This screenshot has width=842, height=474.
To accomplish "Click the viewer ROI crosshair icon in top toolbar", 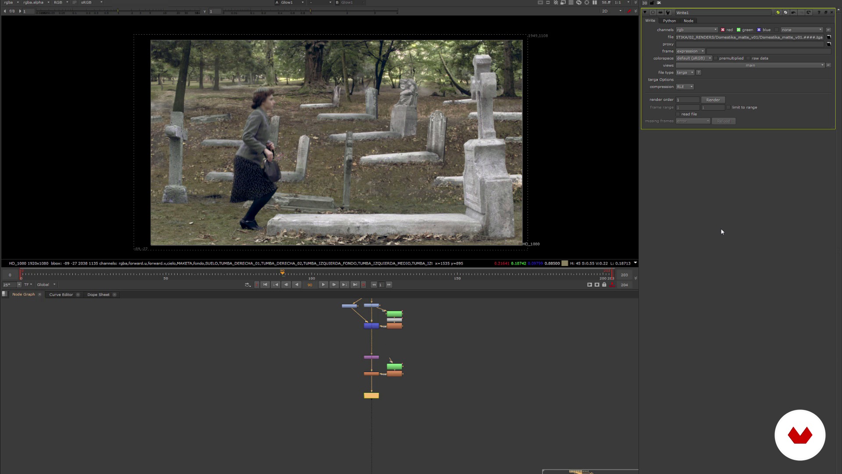I will pos(587,3).
